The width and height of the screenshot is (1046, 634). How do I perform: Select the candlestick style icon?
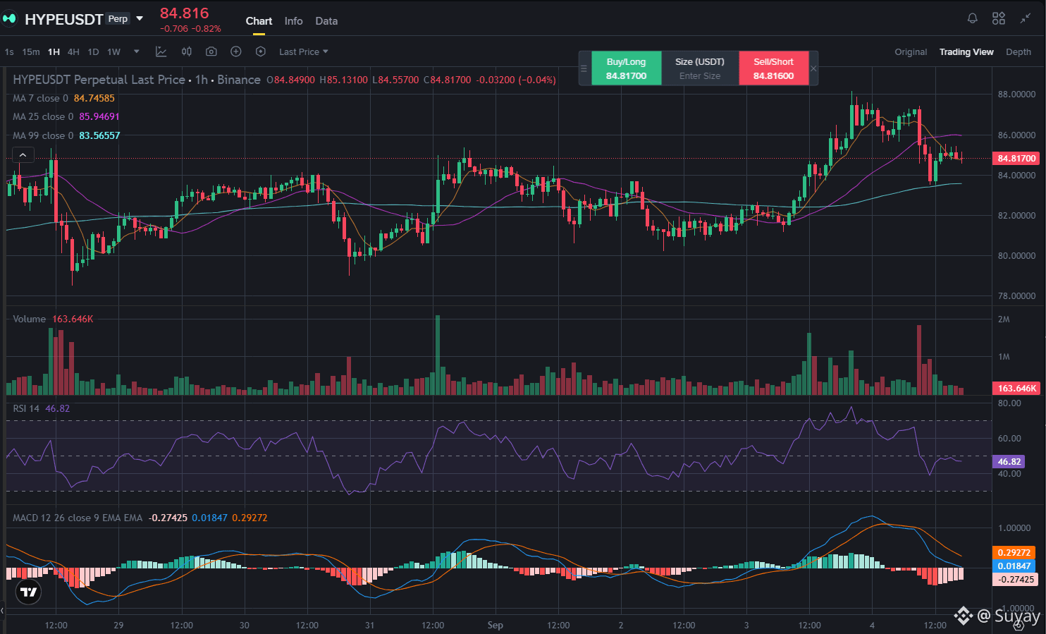point(187,51)
